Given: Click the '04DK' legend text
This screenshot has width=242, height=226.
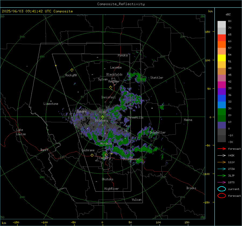Looking at the screenshot, I should (231, 155).
